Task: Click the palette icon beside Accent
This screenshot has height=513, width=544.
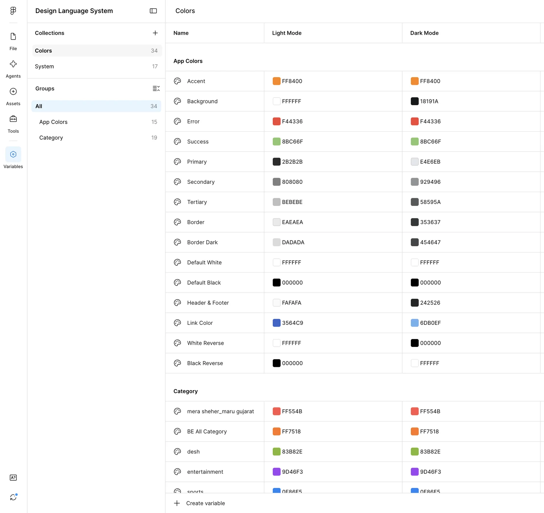Action: (x=177, y=81)
